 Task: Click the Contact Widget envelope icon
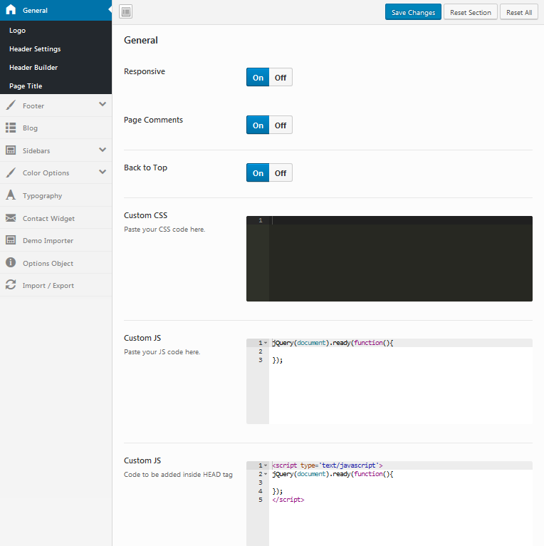[11, 218]
